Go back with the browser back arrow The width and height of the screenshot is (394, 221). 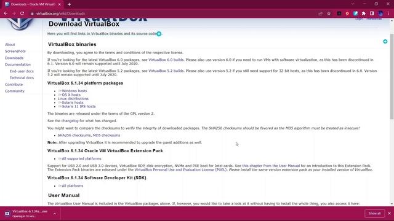coord(6,14)
